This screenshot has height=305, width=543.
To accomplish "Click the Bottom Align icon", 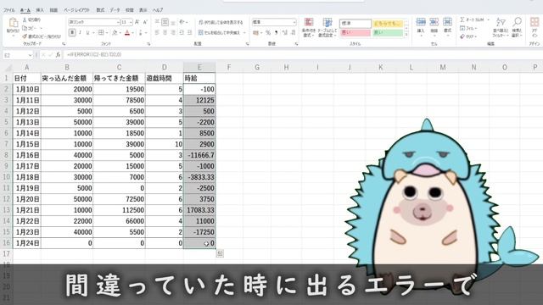I will (x=173, y=22).
